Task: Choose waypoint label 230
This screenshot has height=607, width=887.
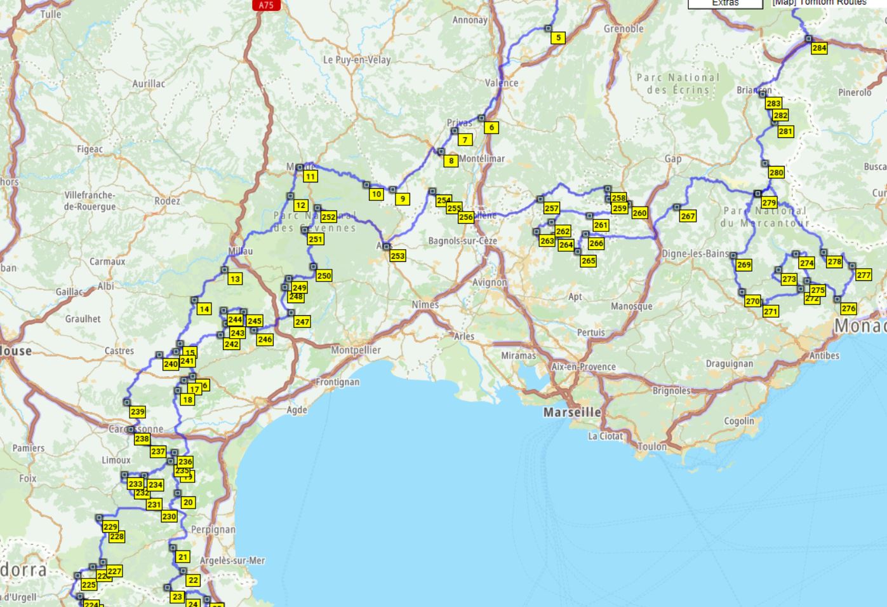Action: (169, 516)
